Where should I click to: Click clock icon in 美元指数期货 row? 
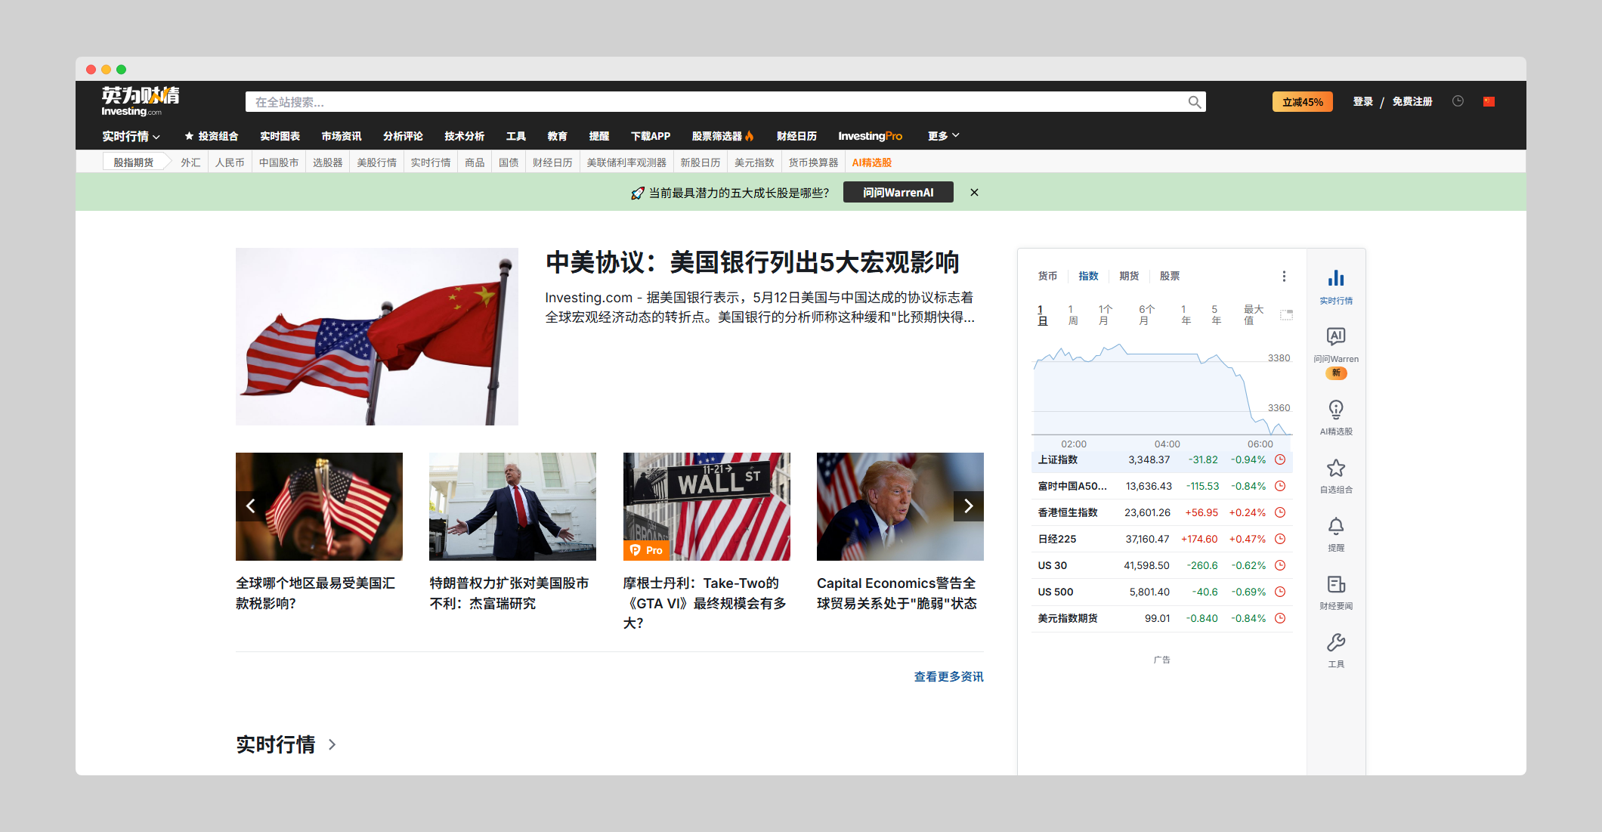(x=1280, y=618)
